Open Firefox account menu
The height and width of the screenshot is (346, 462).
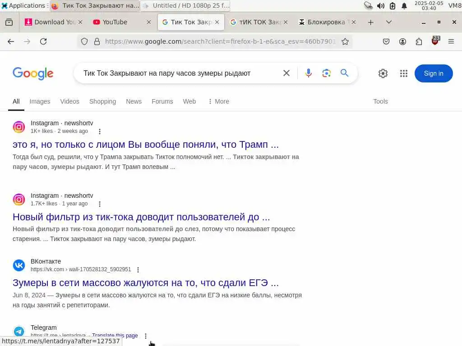pyautogui.click(x=402, y=41)
